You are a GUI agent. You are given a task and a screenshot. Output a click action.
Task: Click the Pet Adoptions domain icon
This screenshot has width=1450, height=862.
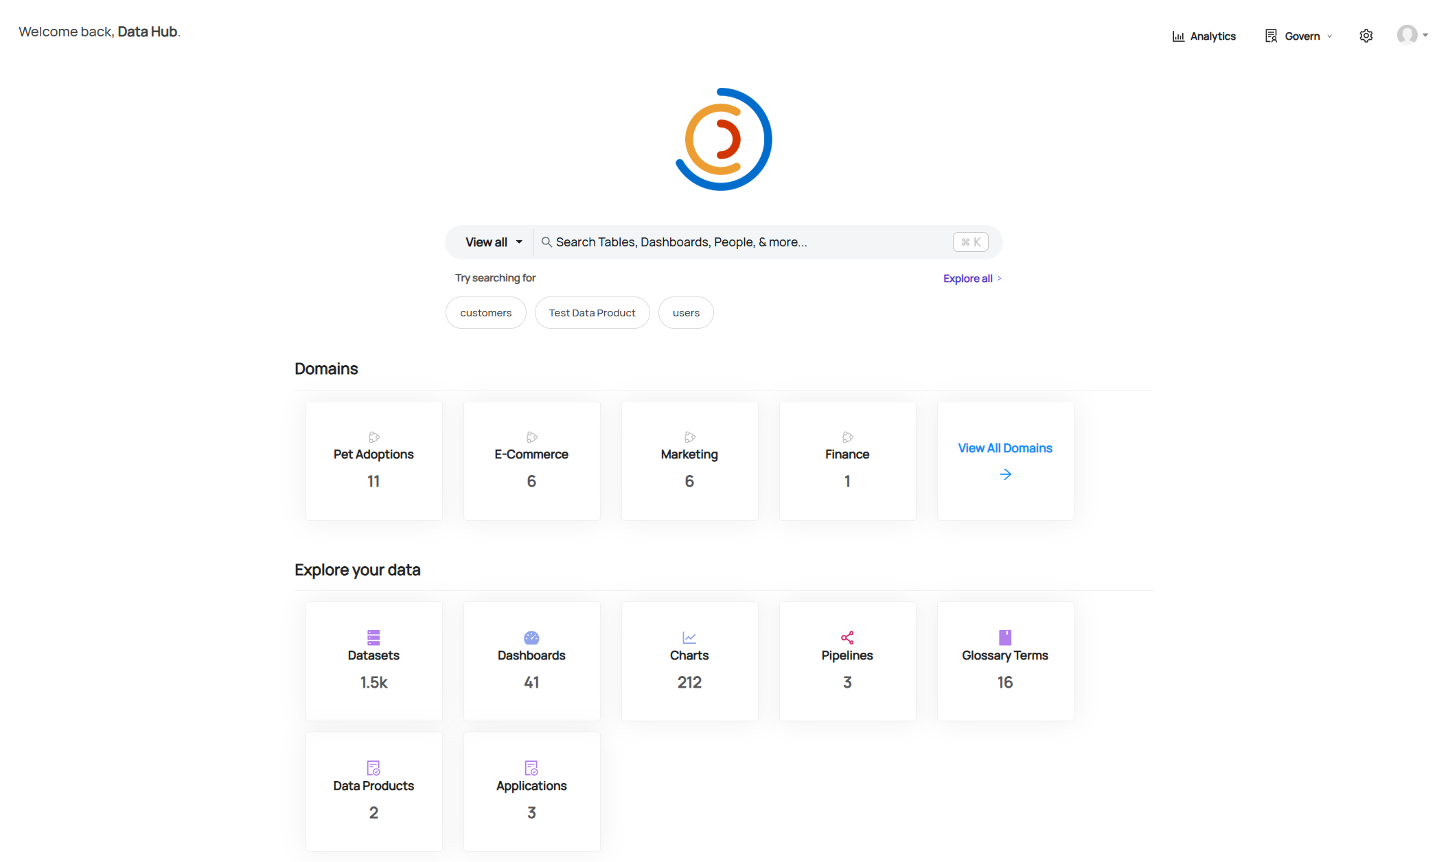tap(373, 437)
